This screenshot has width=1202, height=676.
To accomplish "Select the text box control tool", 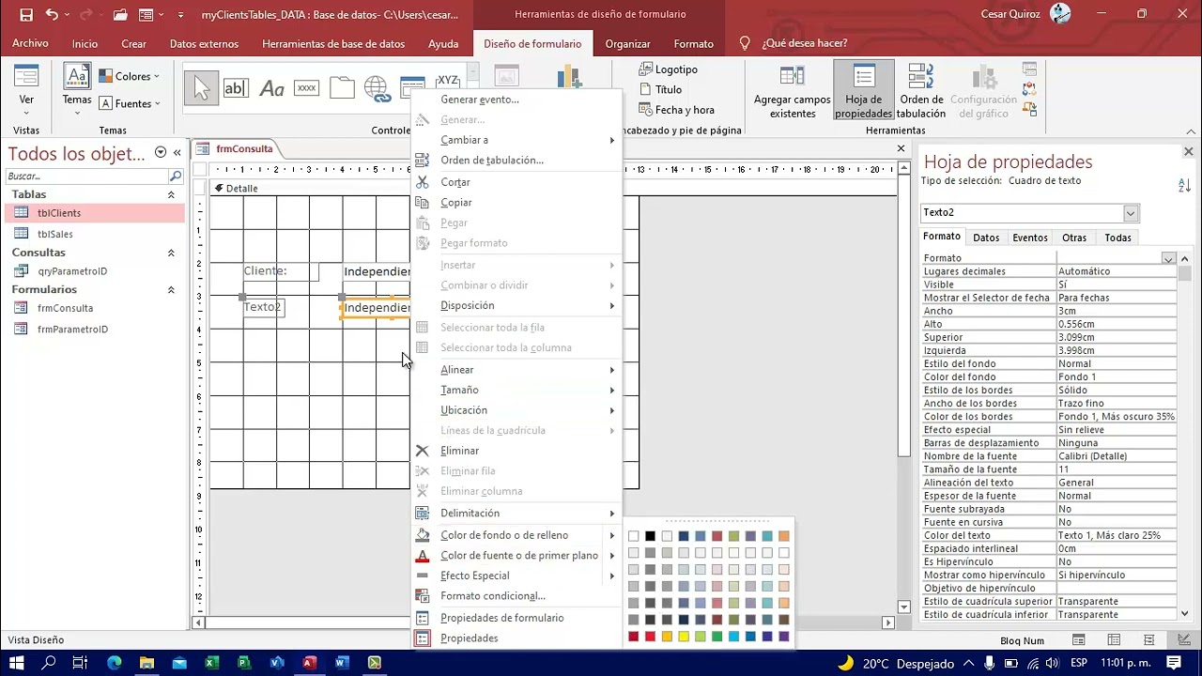I will coord(236,88).
